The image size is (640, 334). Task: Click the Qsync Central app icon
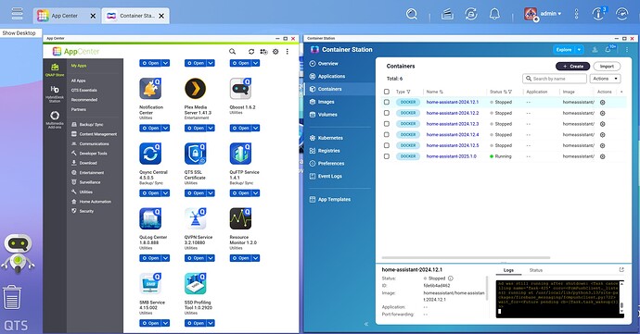150,154
